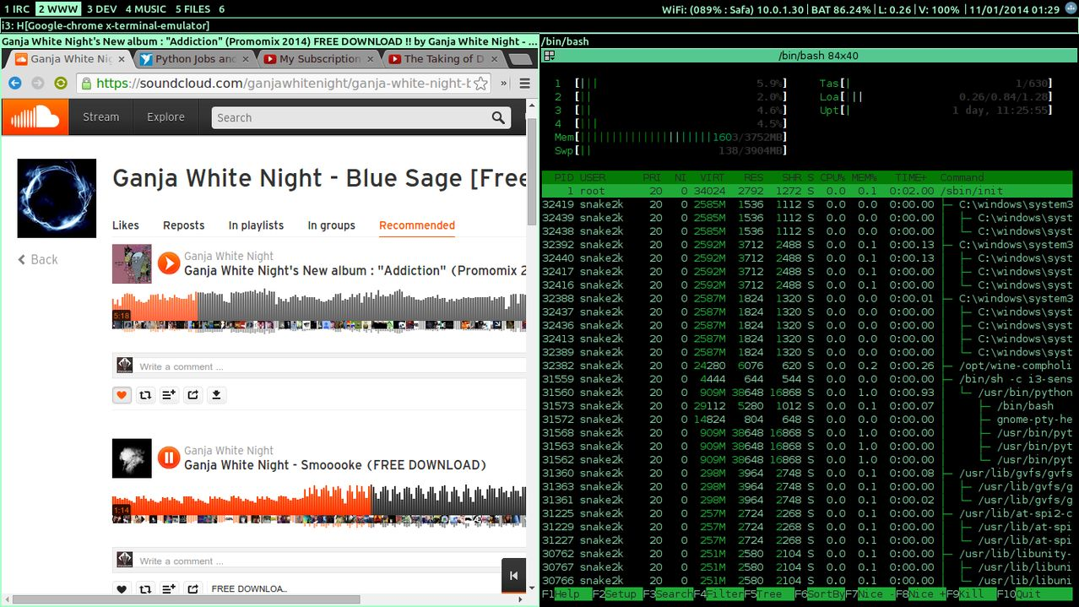Image resolution: width=1079 pixels, height=607 pixels.
Task: Bookmark this page with the star icon
Action: (480, 84)
